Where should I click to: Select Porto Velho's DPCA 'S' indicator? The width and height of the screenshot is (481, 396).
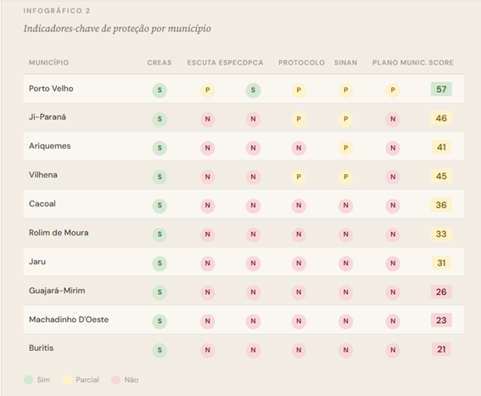253,90
